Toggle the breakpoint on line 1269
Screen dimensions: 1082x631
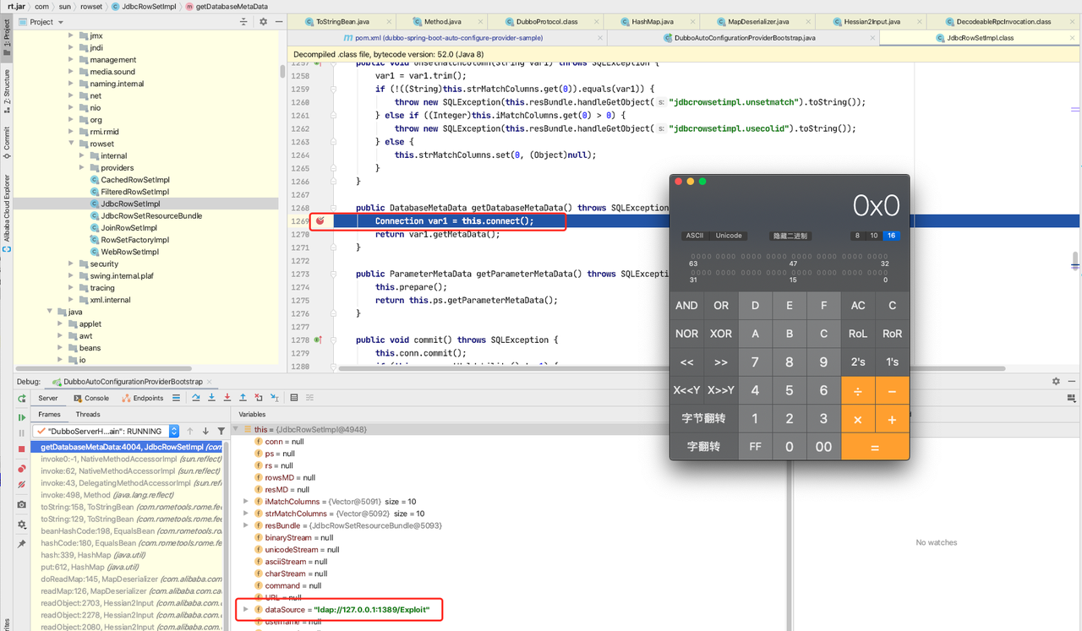(x=320, y=221)
